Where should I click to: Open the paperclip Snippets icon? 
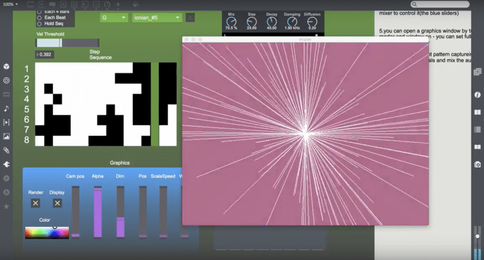[7, 150]
